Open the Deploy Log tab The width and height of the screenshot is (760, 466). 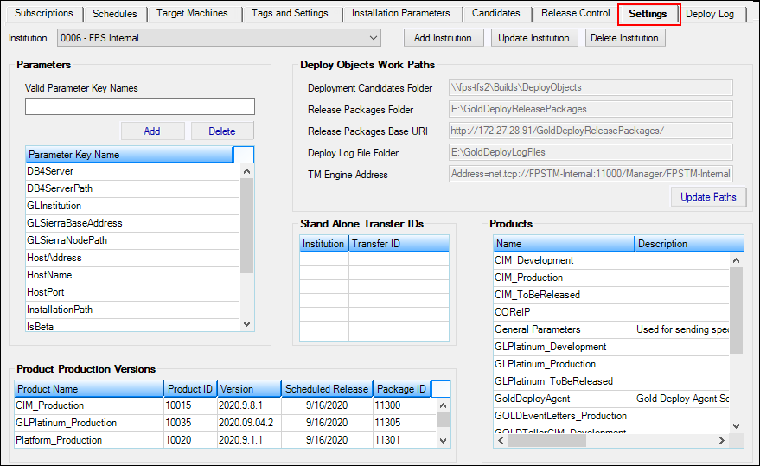710,14
